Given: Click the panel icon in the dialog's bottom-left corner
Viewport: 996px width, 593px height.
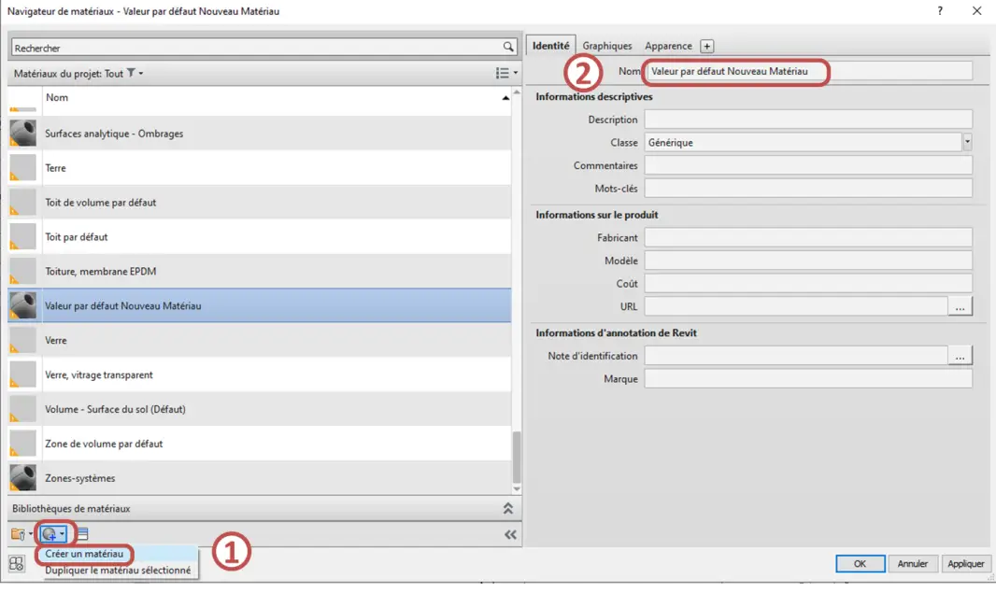Looking at the screenshot, I should tap(17, 563).
